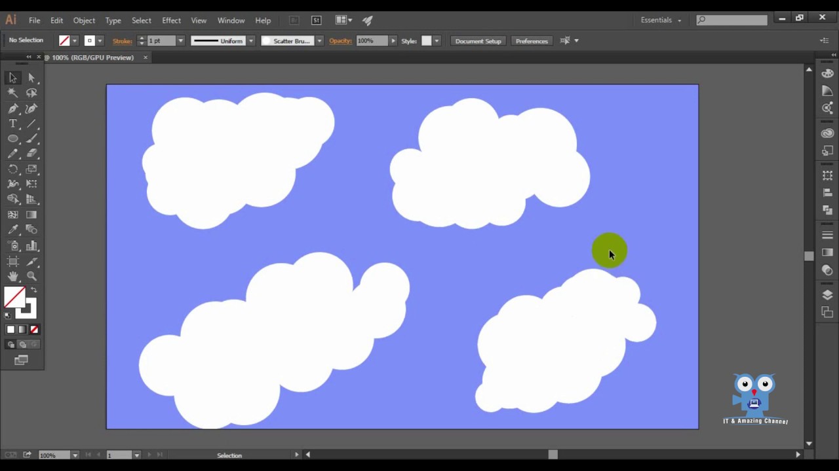The width and height of the screenshot is (839, 471).
Task: Click the Document Setup button
Action: (478, 41)
